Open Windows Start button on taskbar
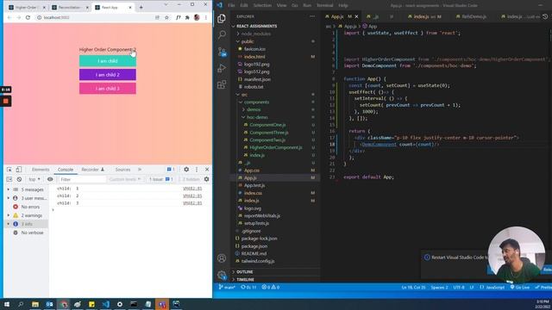This screenshot has height=310, width=552. coord(7,304)
